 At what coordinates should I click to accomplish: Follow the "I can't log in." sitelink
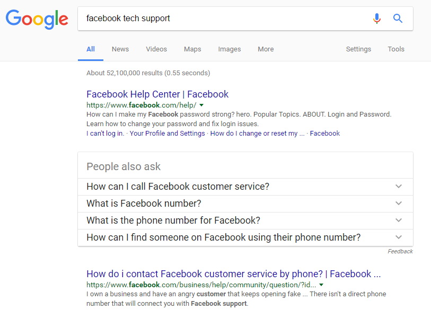[105, 134]
